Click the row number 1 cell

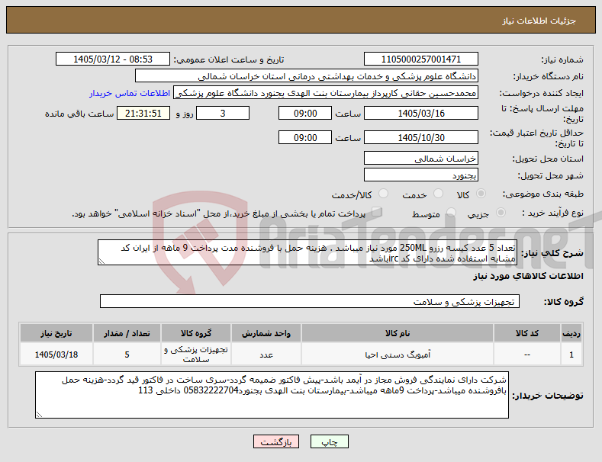coord(571,355)
